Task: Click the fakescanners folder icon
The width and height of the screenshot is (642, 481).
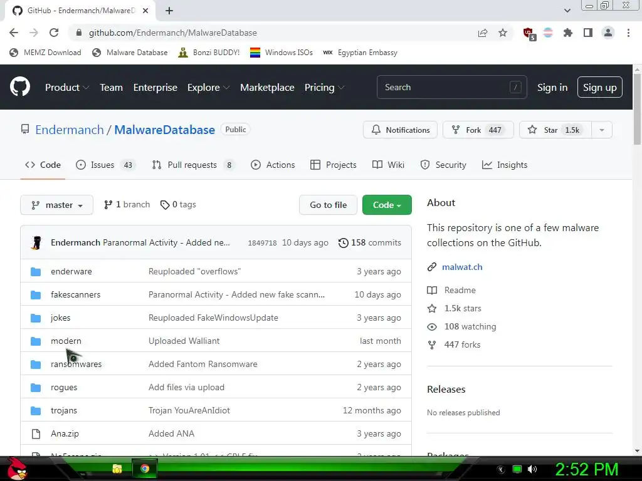Action: pos(36,295)
